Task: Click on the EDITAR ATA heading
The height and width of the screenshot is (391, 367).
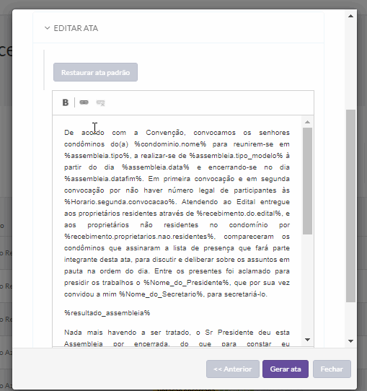Action: pos(76,28)
